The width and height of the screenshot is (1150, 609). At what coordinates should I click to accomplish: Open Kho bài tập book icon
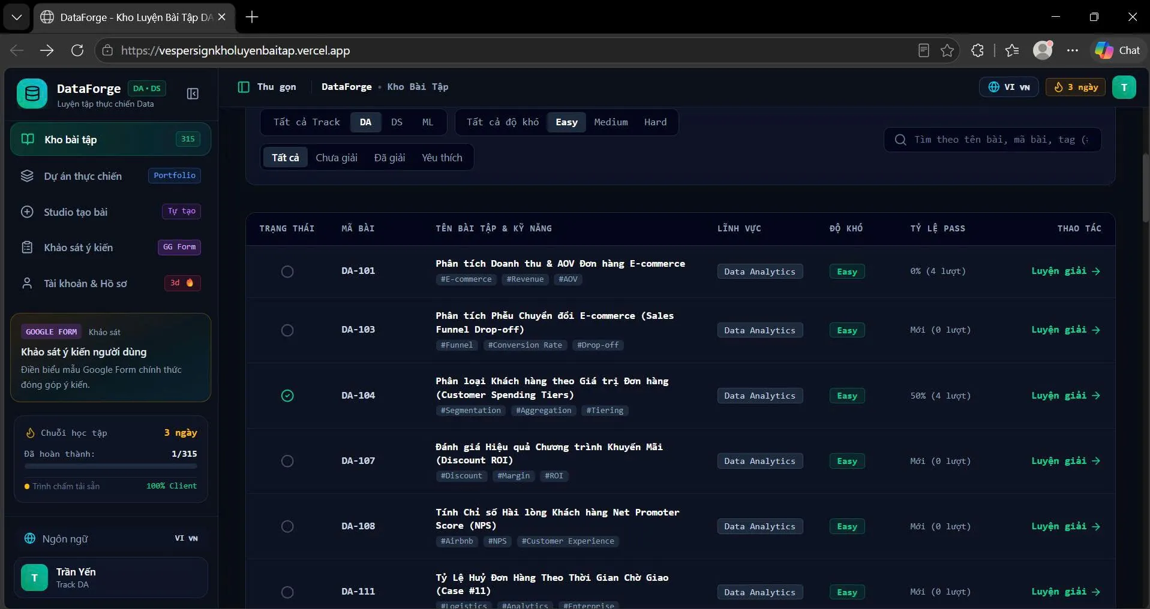(28, 139)
